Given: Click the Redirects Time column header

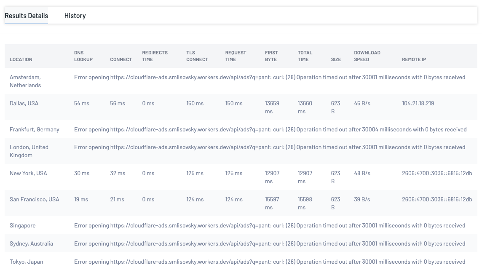Looking at the screenshot, I should click(x=155, y=56).
